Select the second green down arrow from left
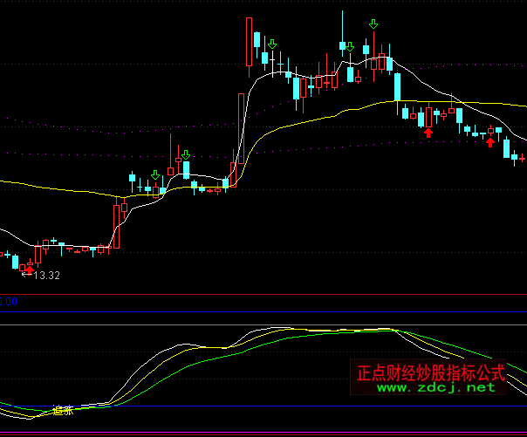 click(x=186, y=154)
